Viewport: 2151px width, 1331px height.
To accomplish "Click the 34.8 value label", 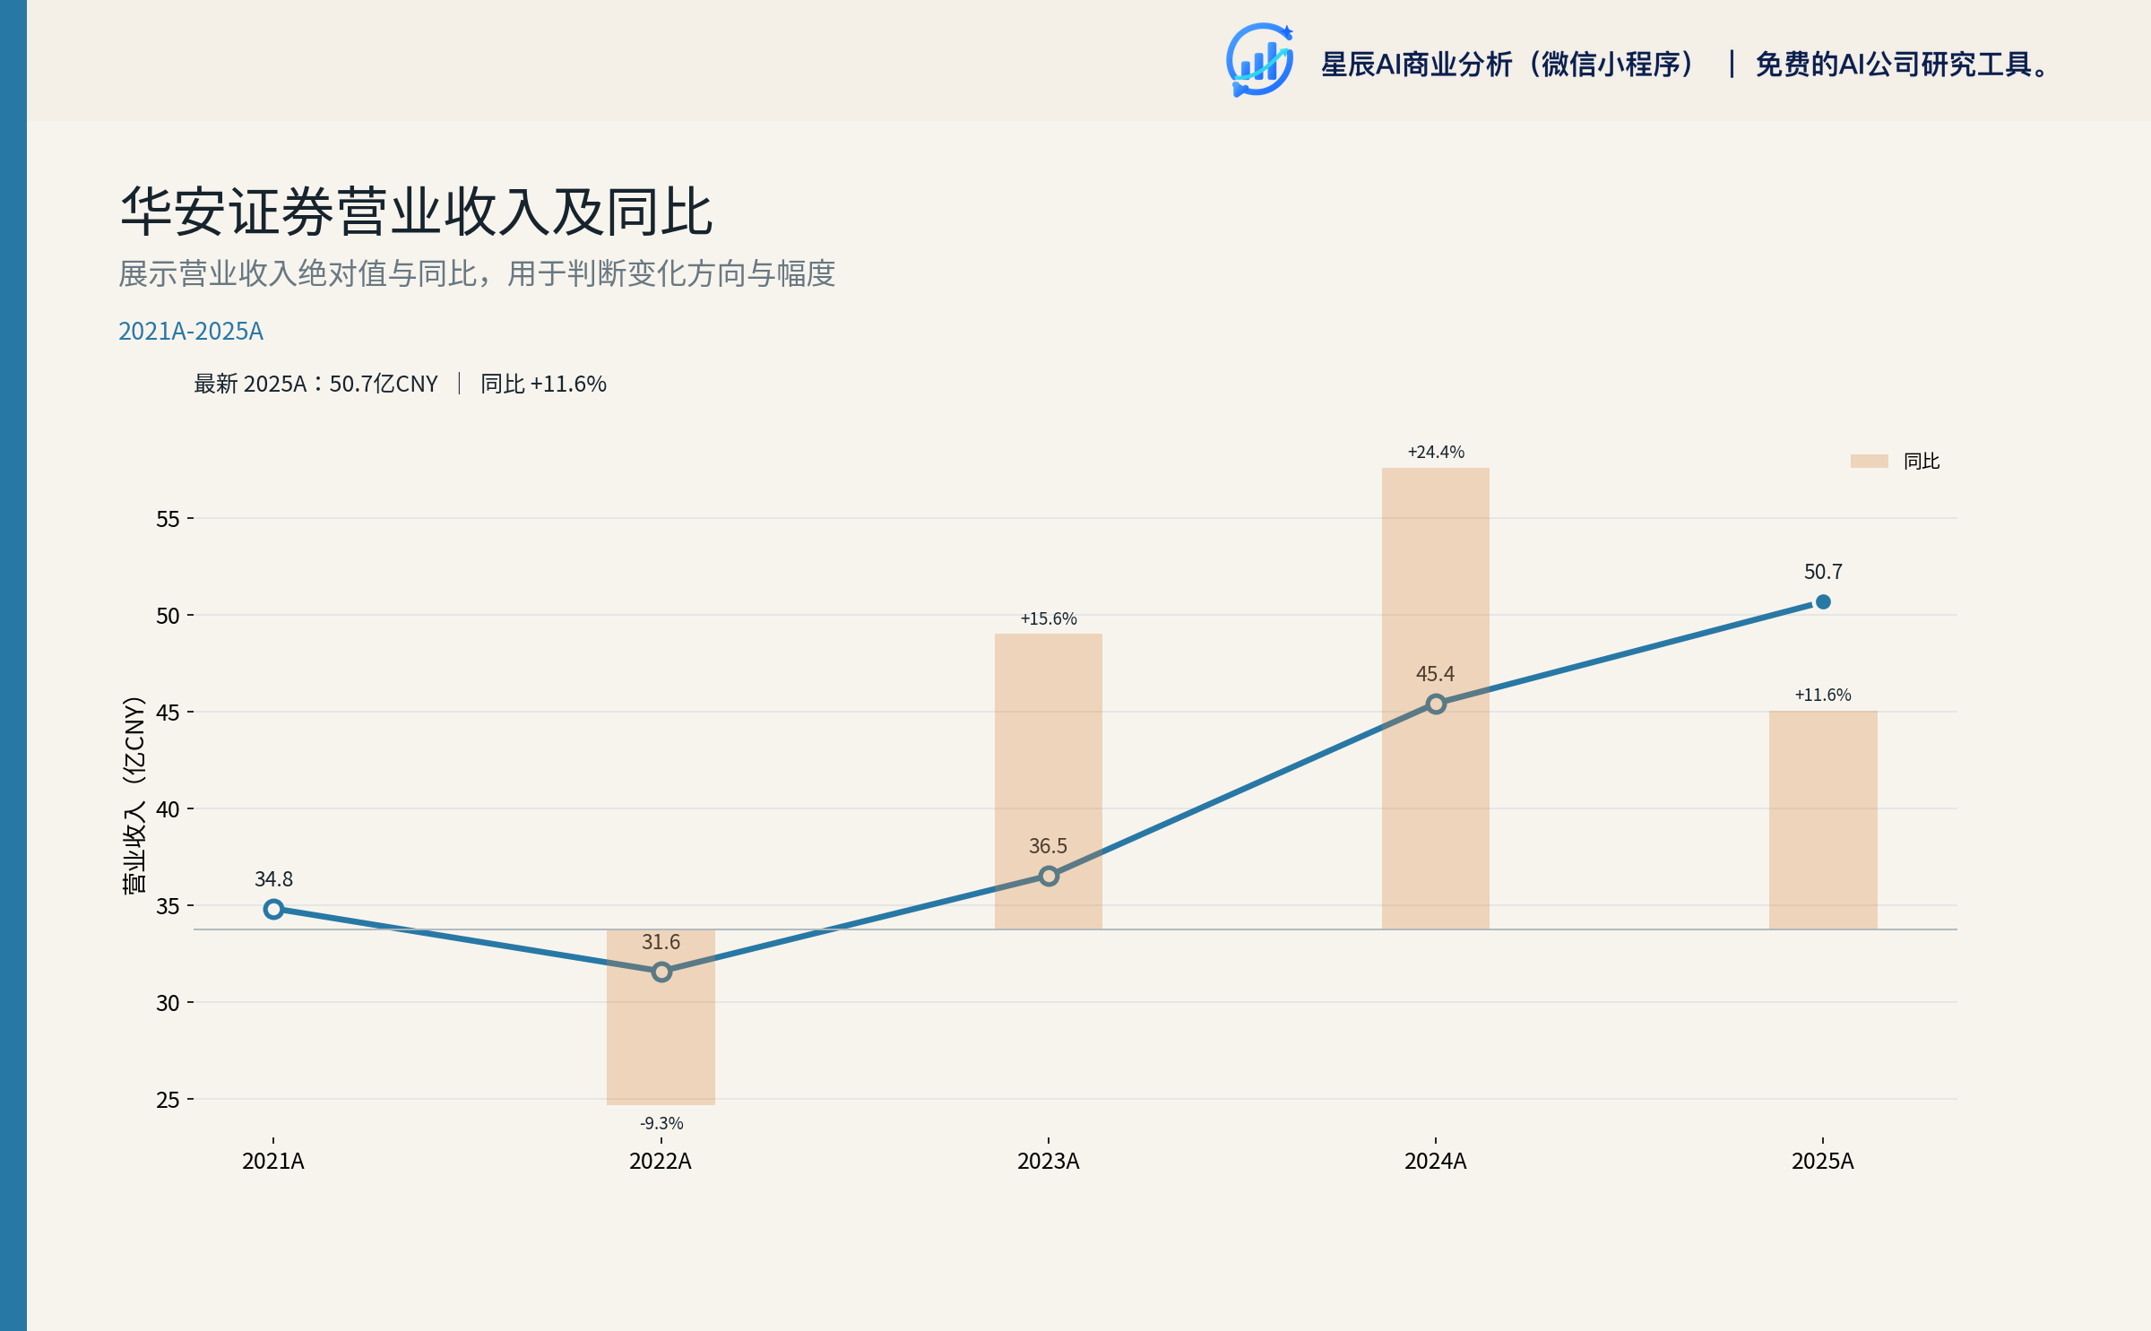I will pos(273,879).
